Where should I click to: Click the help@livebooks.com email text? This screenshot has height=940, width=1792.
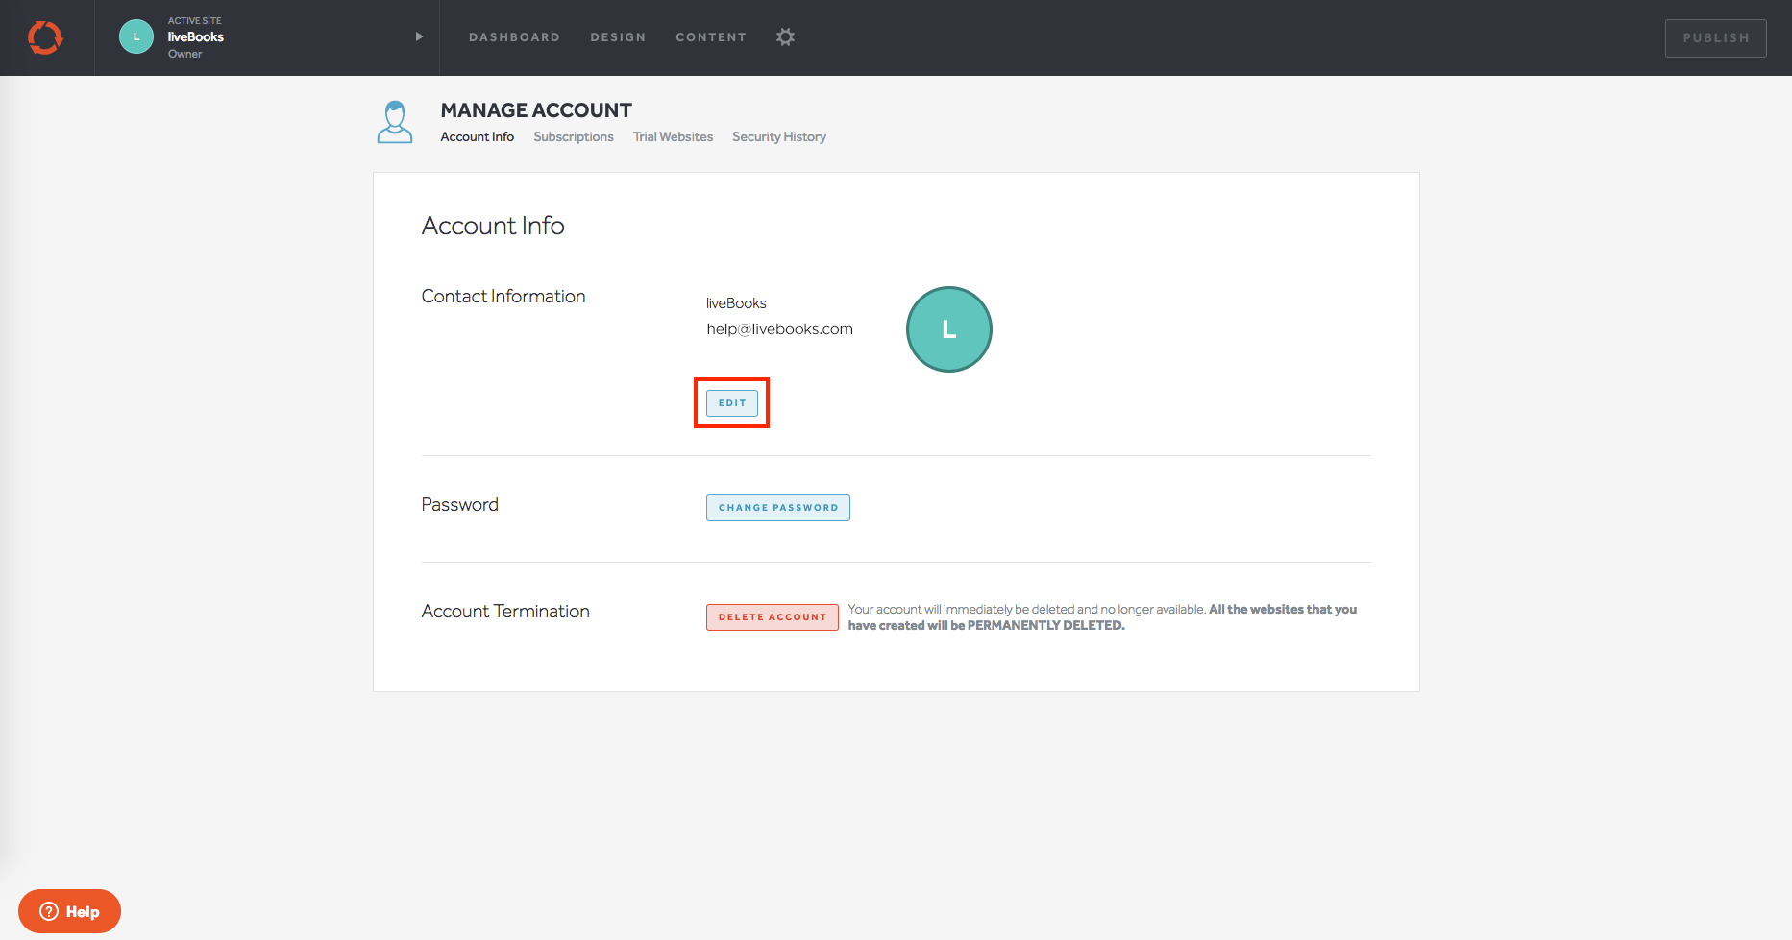[779, 329]
